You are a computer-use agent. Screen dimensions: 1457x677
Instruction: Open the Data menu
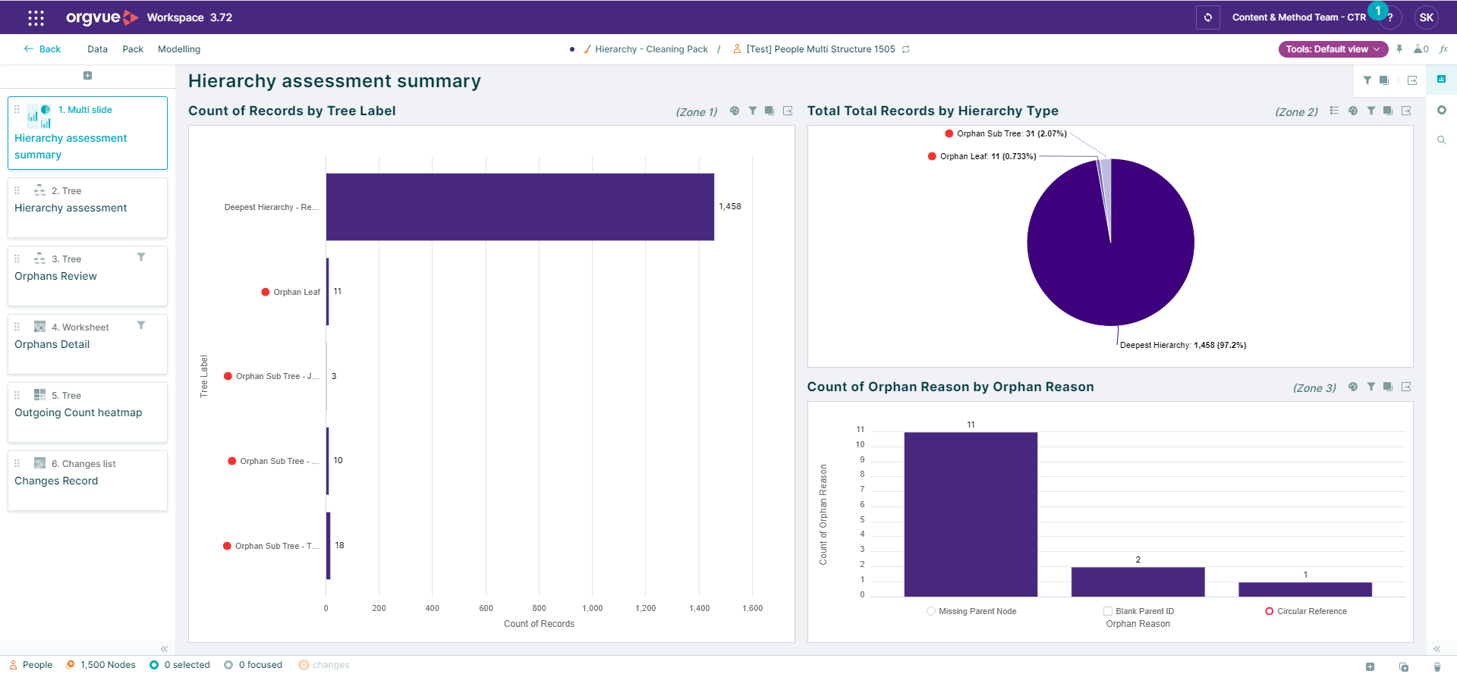point(97,49)
